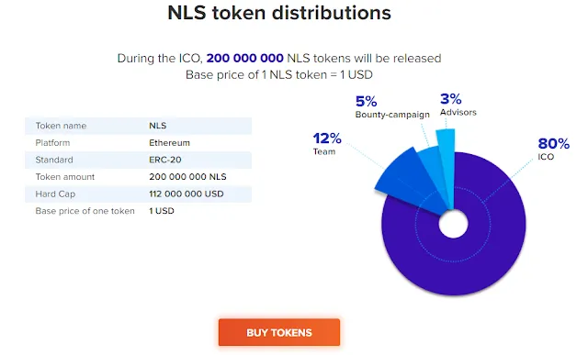The width and height of the screenshot is (588, 355).
Task: Click the bold 200 000 000 text in subtitle
Action: point(245,59)
